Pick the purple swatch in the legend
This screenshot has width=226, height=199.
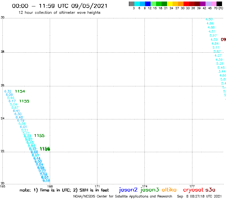click(x=203, y=4)
